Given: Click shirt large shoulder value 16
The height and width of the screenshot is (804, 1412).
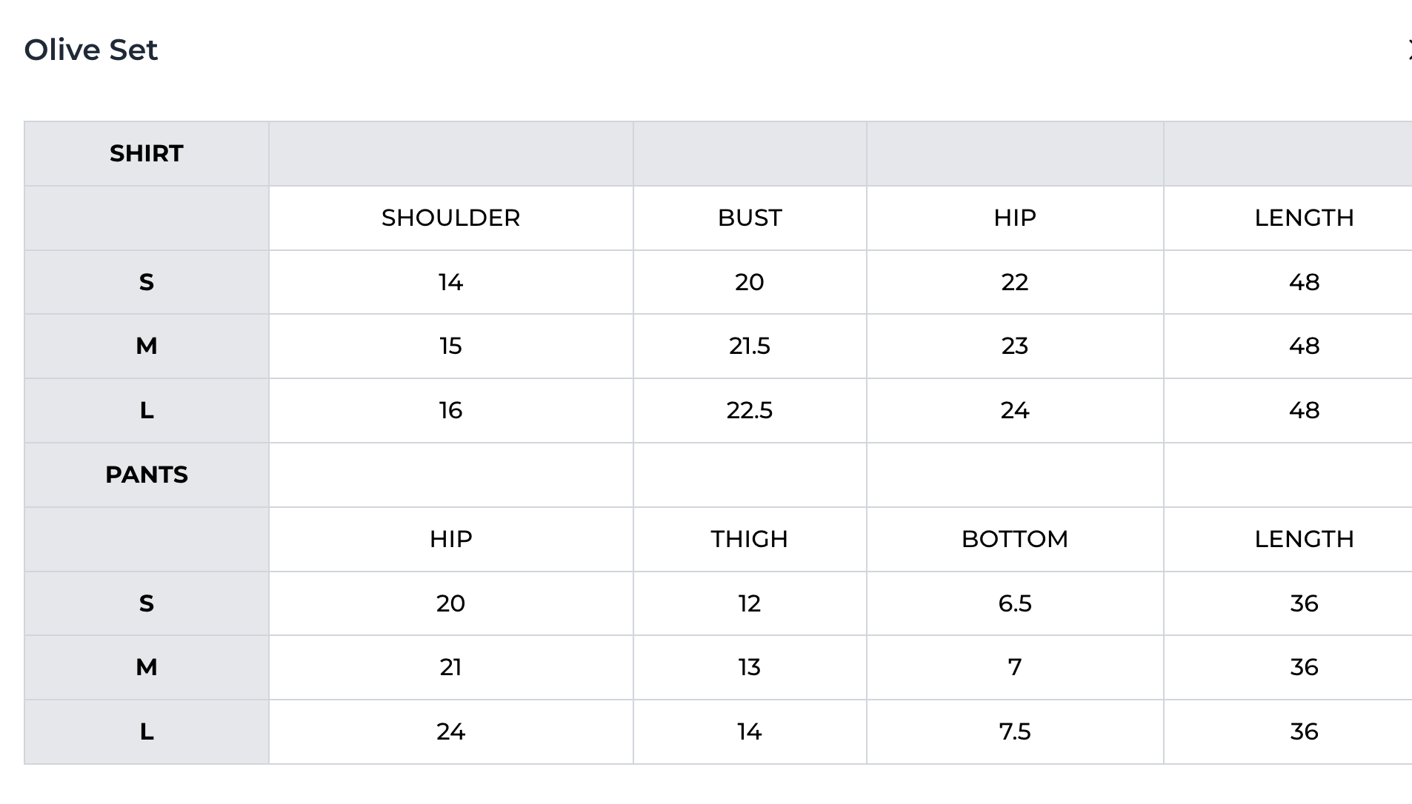Looking at the screenshot, I should click(x=450, y=410).
